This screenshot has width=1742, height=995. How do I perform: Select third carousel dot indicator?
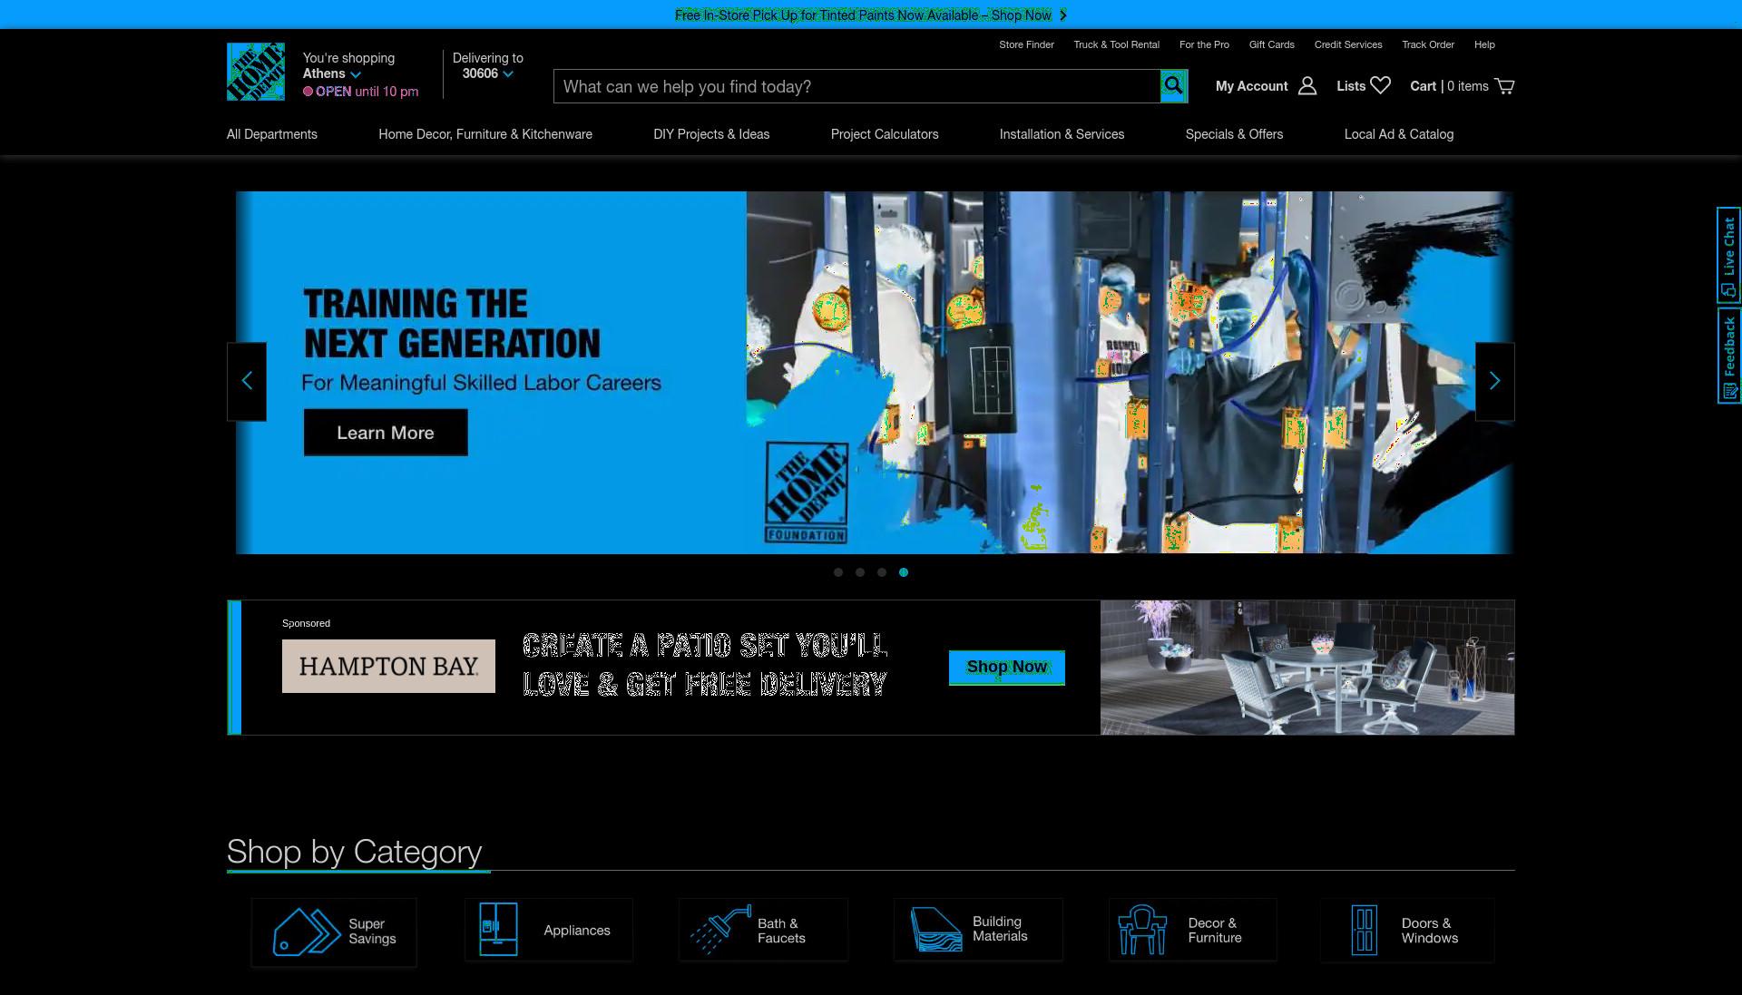pyautogui.click(x=882, y=572)
